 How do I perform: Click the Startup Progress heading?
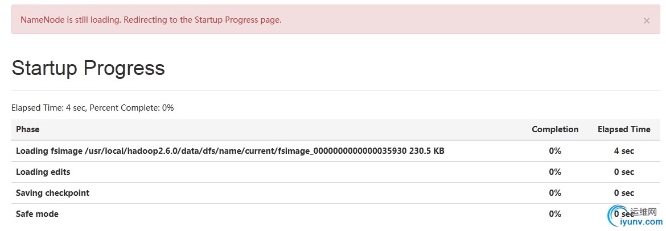(x=88, y=68)
